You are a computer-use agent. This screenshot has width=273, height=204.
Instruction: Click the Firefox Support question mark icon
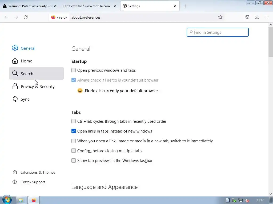click(x=15, y=182)
